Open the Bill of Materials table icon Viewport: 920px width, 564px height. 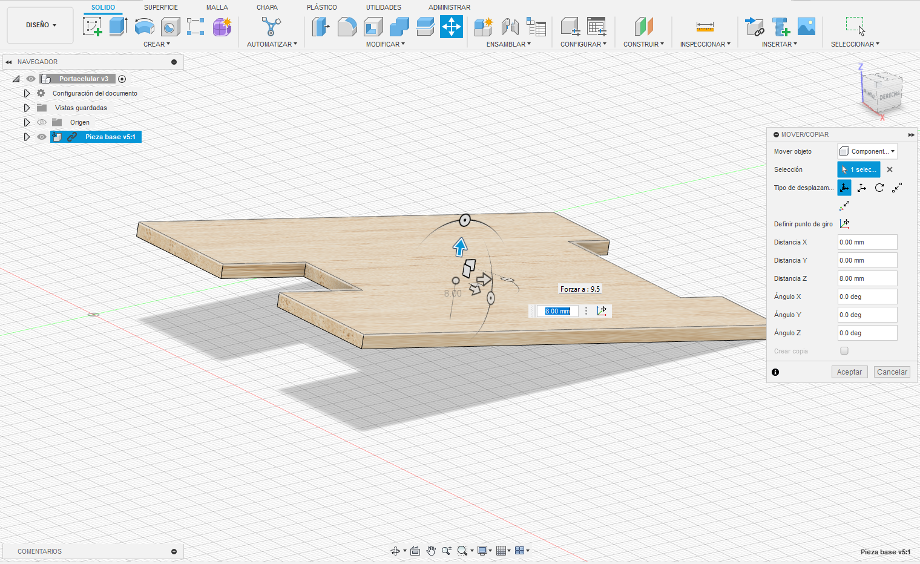[536, 27]
